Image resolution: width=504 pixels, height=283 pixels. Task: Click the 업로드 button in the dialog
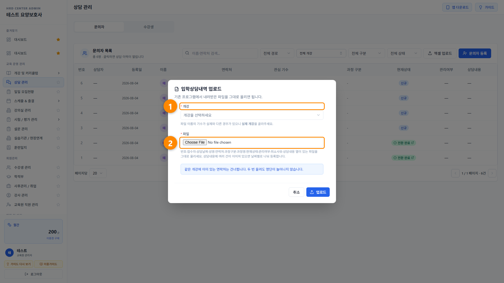click(318, 192)
